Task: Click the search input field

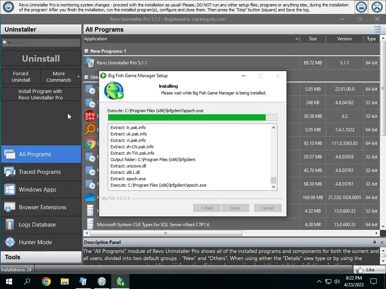Action: tap(45, 43)
